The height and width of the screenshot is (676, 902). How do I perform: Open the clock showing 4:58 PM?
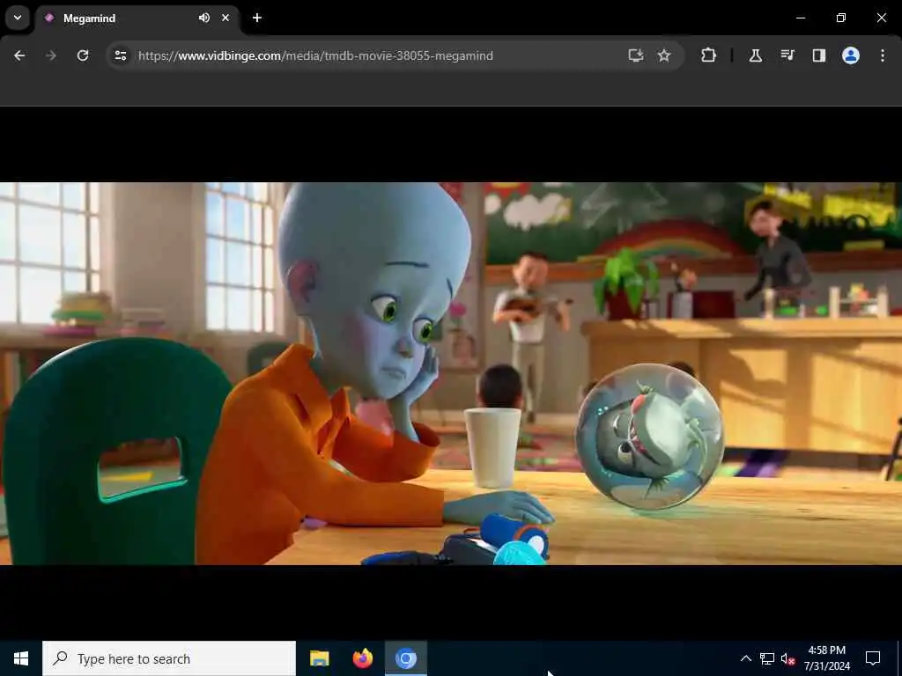(826, 658)
